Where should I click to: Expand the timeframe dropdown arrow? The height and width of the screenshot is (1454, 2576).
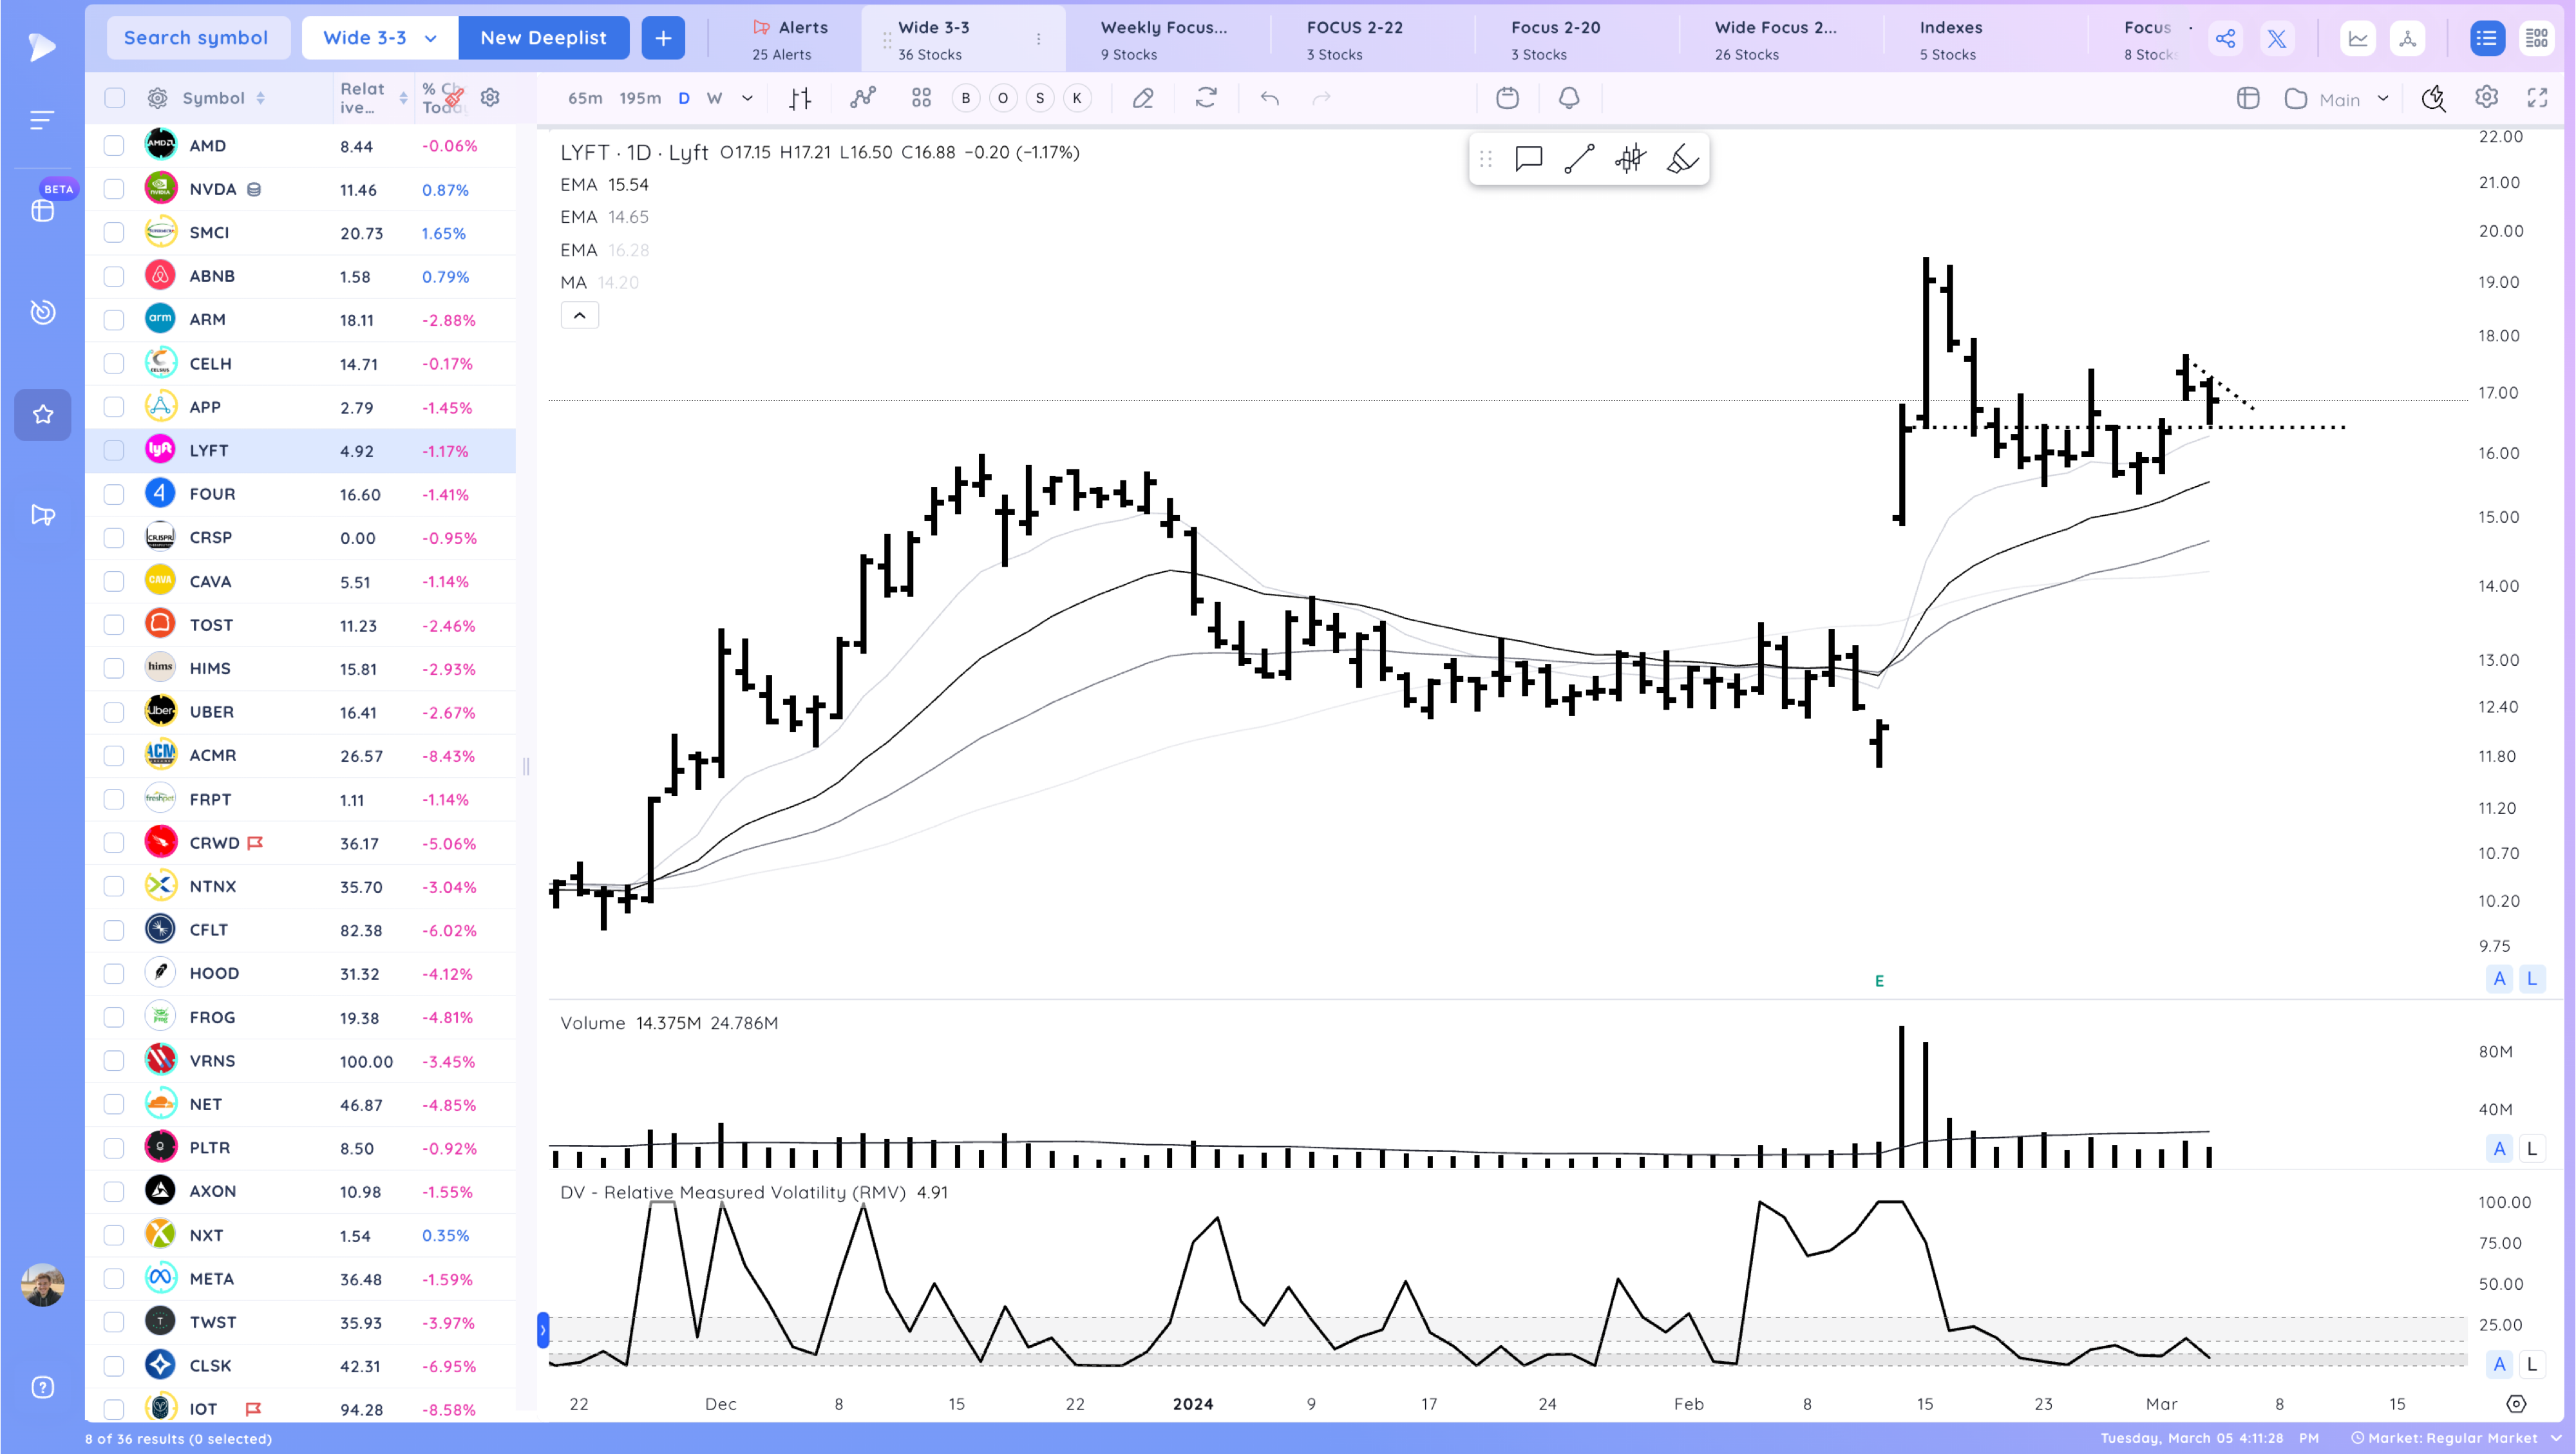pyautogui.click(x=747, y=98)
